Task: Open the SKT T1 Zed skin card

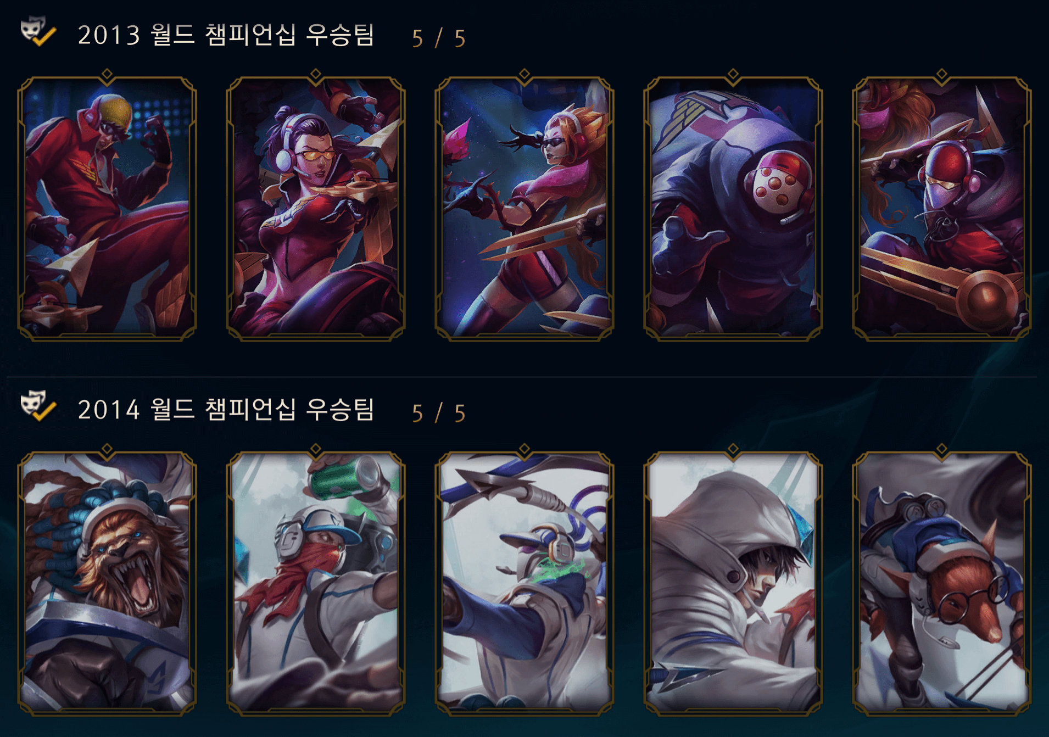Action: coord(942,208)
